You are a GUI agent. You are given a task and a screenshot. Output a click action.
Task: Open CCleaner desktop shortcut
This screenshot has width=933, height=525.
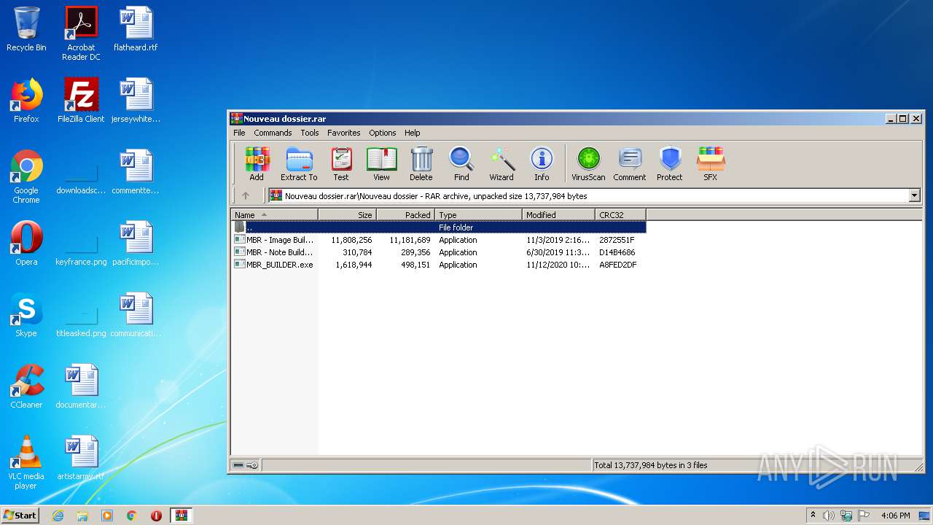click(x=26, y=386)
